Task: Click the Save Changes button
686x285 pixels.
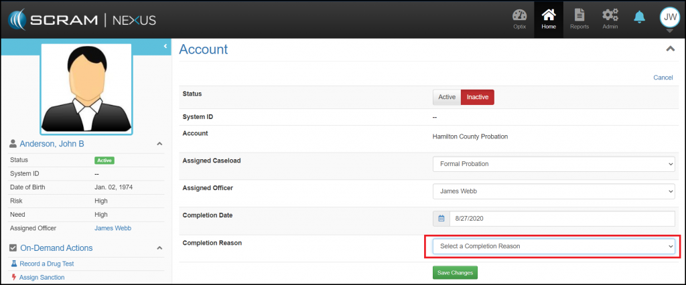Action: pyautogui.click(x=455, y=272)
